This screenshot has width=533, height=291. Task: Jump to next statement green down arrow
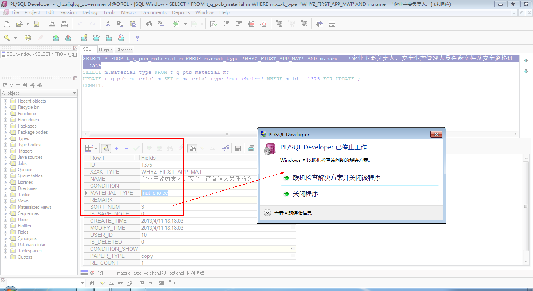tap(526, 71)
